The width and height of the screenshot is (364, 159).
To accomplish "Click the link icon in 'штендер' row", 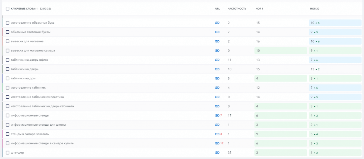I will (217, 152).
